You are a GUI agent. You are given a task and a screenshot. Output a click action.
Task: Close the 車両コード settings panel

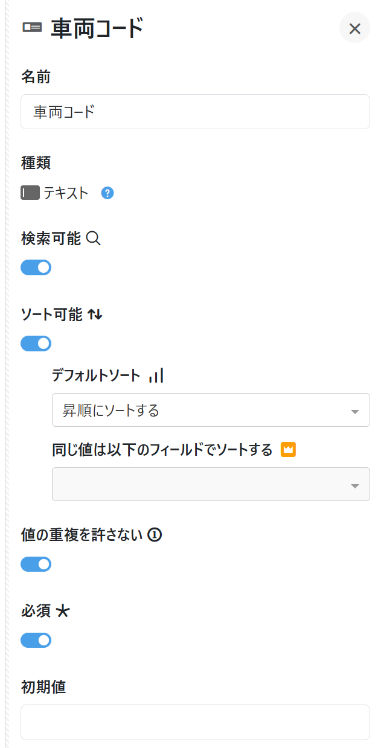click(354, 28)
